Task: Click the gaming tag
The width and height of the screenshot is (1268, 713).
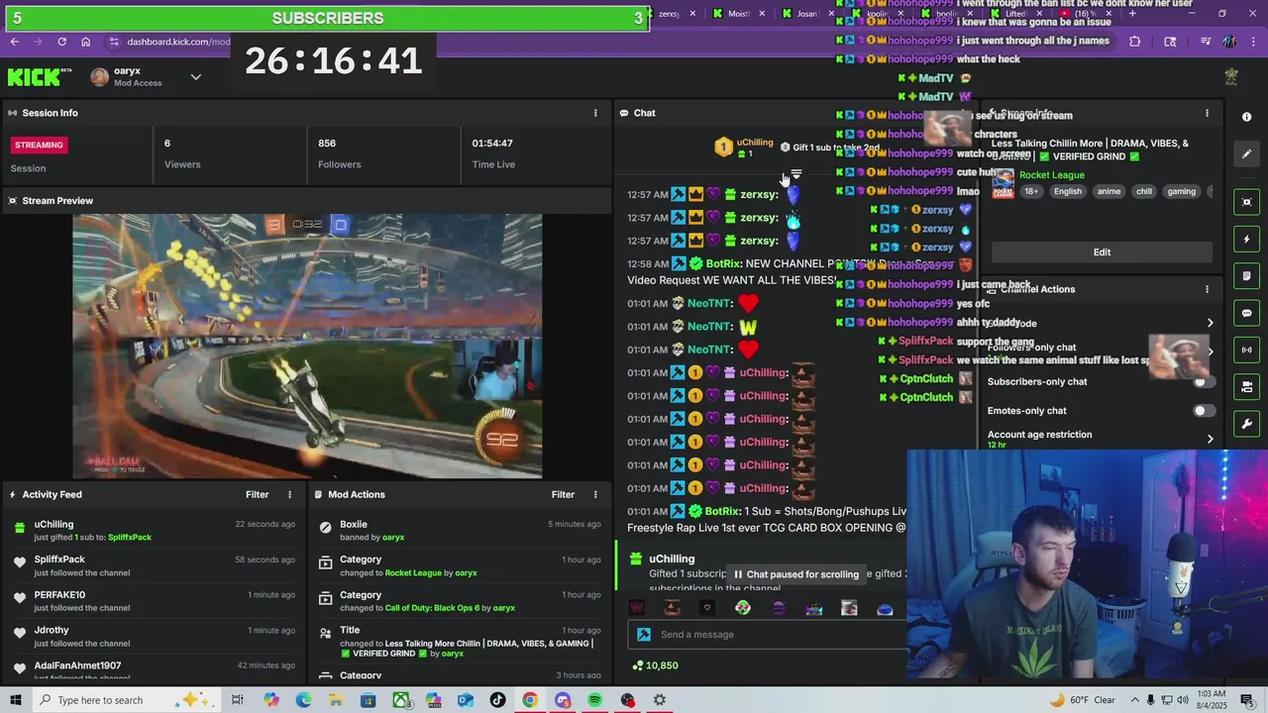Action: point(1181,191)
